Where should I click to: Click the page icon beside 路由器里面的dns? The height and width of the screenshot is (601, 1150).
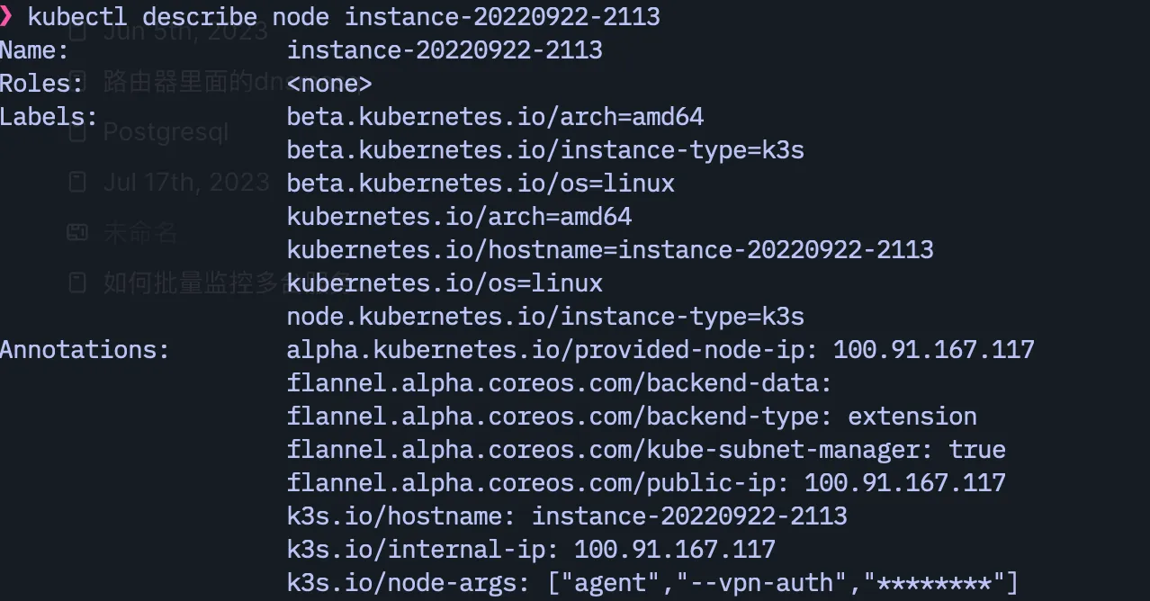click(x=77, y=82)
